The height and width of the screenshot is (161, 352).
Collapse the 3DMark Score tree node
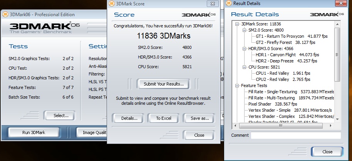[x=237, y=24]
